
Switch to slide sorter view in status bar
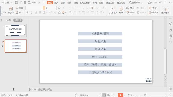coord(109,95)
